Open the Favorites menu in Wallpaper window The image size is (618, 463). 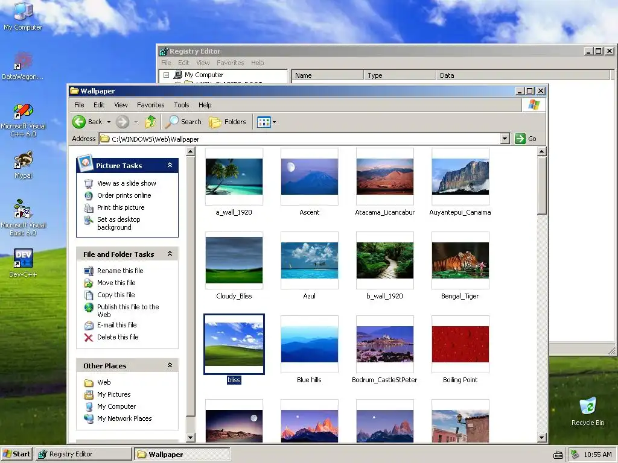tap(150, 105)
